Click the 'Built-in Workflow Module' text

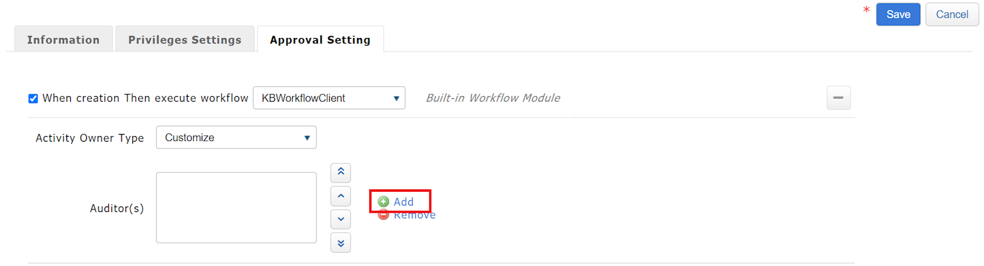[x=493, y=98]
